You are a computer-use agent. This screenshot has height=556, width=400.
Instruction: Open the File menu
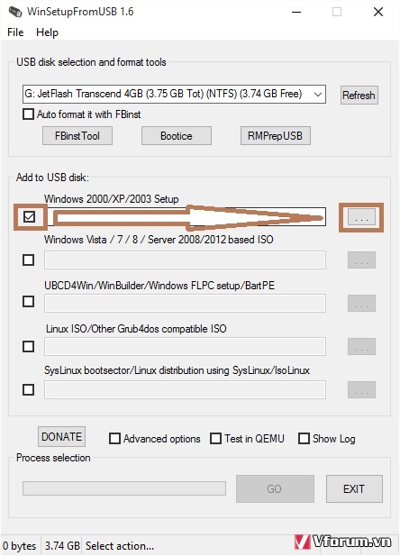pyautogui.click(x=15, y=32)
